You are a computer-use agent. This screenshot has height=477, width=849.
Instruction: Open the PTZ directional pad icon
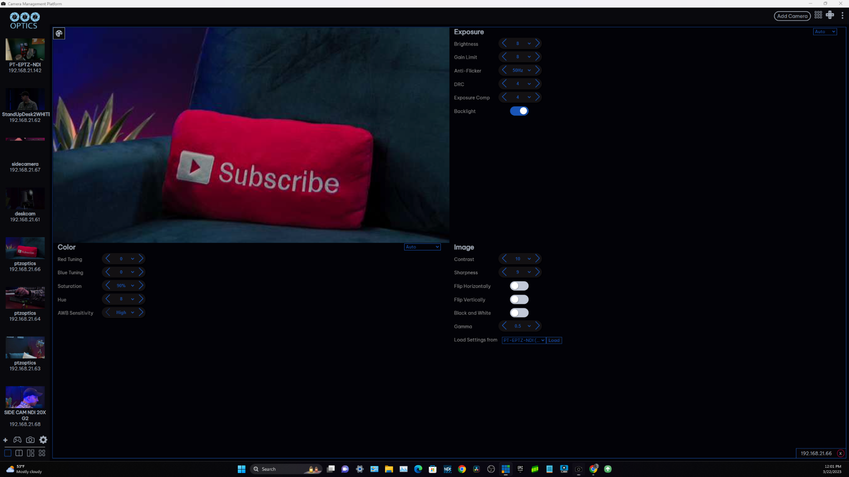[830, 15]
